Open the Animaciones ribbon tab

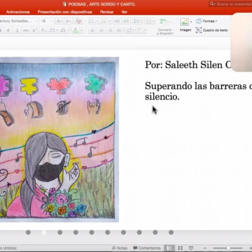point(18,12)
